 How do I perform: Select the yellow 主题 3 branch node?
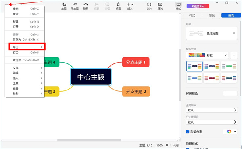click(x=52, y=92)
